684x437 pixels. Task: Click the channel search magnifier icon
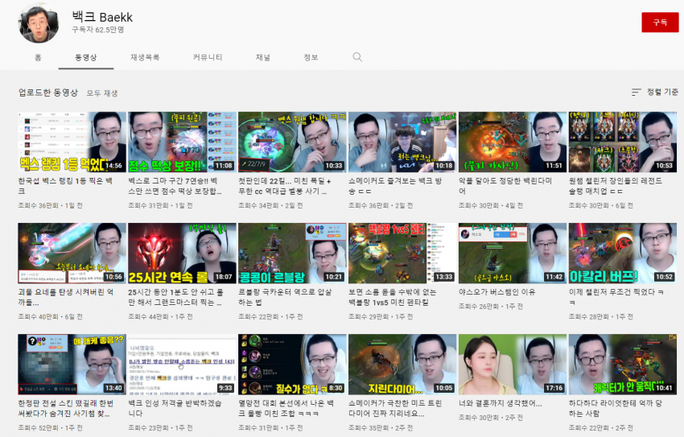point(357,57)
